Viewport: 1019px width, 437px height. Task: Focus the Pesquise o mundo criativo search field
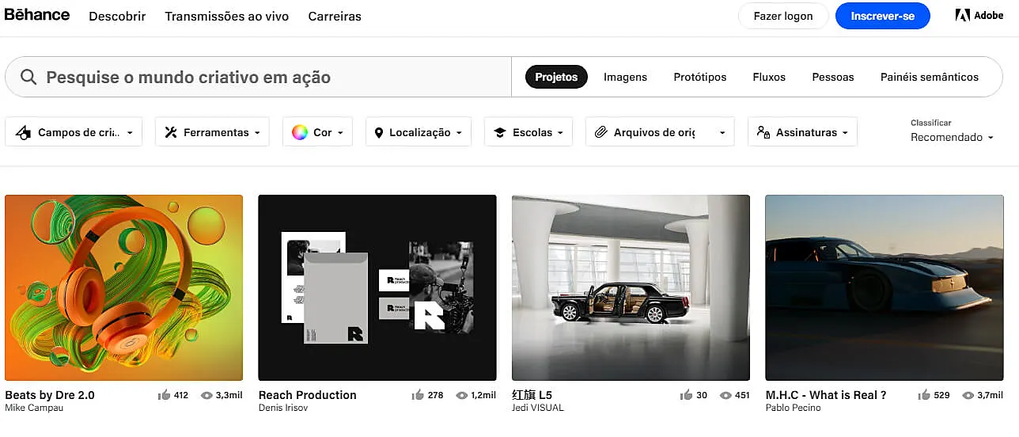(258, 77)
